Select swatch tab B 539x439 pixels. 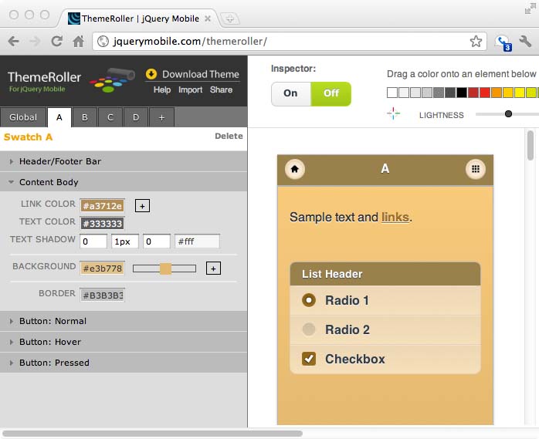click(85, 117)
